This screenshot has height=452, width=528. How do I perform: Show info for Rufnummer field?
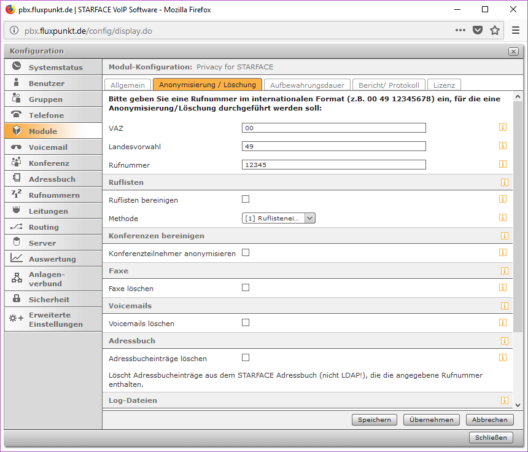(503, 164)
